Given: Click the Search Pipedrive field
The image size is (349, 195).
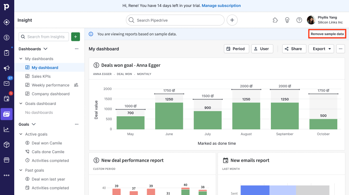Looking at the screenshot, I should tap(175, 20).
